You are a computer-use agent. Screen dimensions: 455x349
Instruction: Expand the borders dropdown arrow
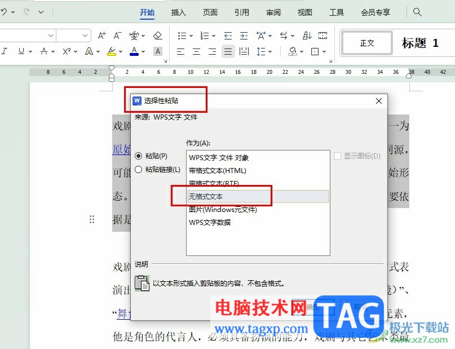coord(324,52)
